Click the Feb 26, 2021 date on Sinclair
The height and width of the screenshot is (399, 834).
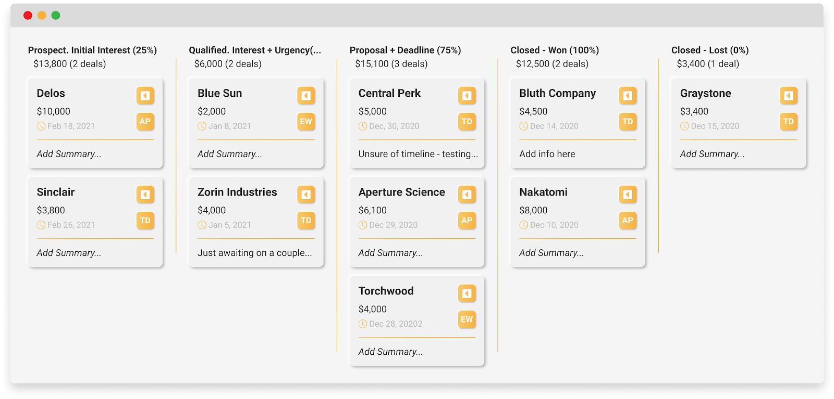tap(71, 225)
